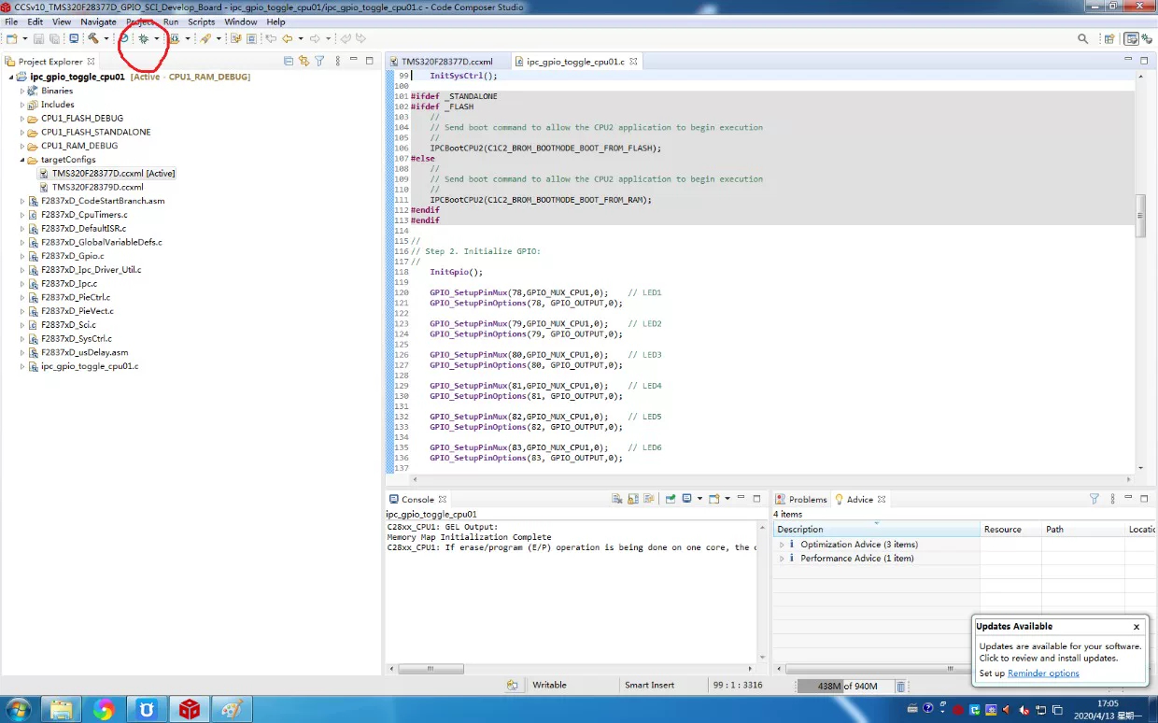Close the Updates Available popup

[x=1137, y=627]
